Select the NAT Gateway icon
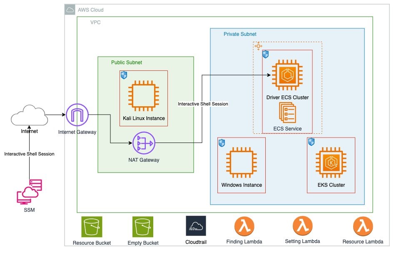The height and width of the screenshot is (253, 394). 144,143
